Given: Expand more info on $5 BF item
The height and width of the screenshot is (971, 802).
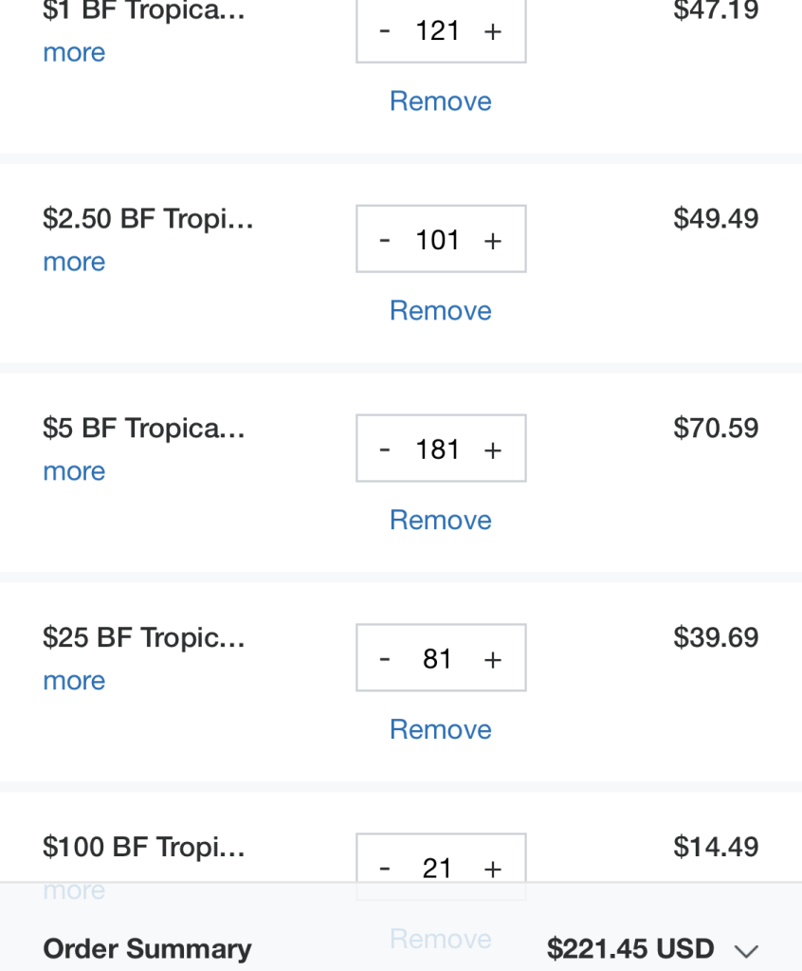Looking at the screenshot, I should [x=74, y=472].
